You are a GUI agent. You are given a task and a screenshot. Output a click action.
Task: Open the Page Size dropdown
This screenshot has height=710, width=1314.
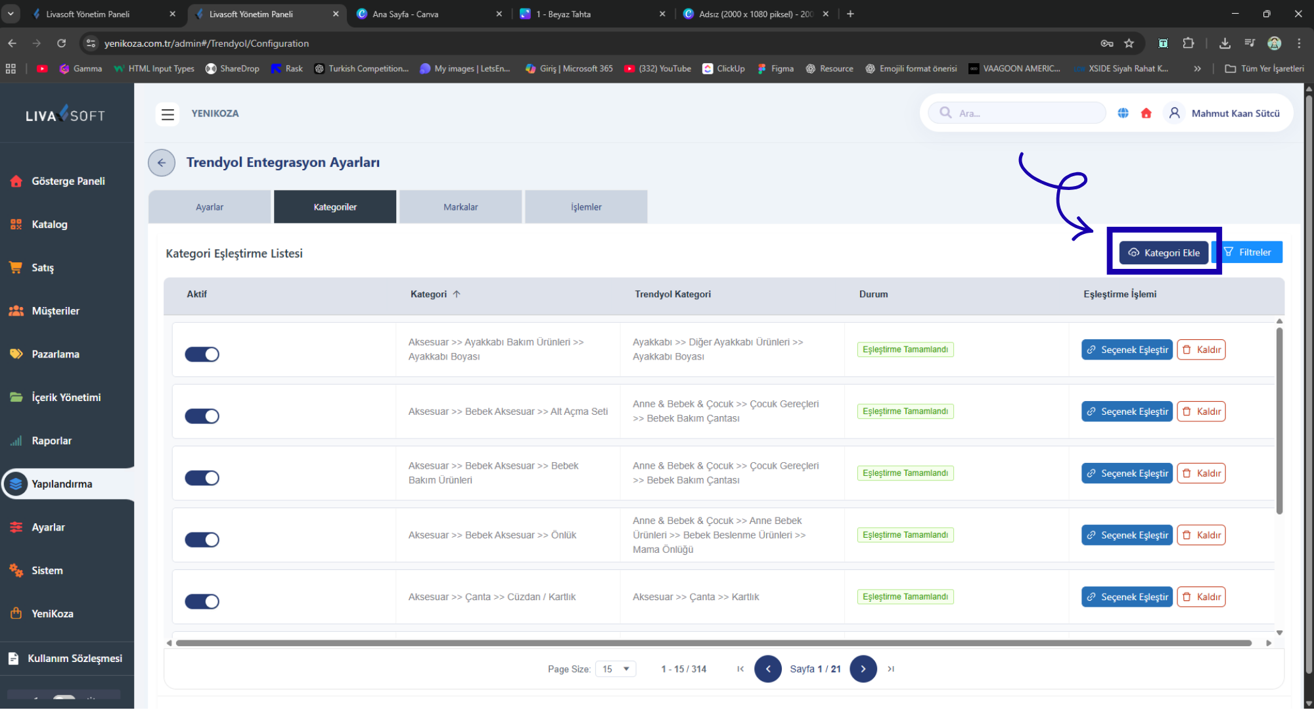tap(616, 669)
